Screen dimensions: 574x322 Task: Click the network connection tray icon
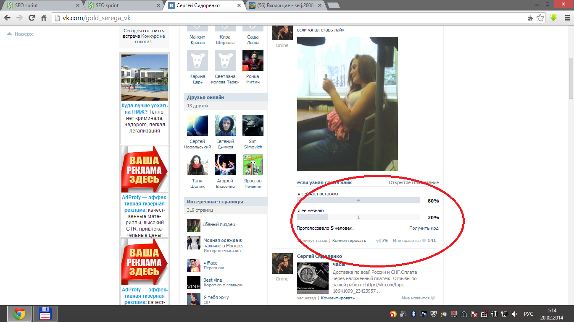[x=505, y=314]
